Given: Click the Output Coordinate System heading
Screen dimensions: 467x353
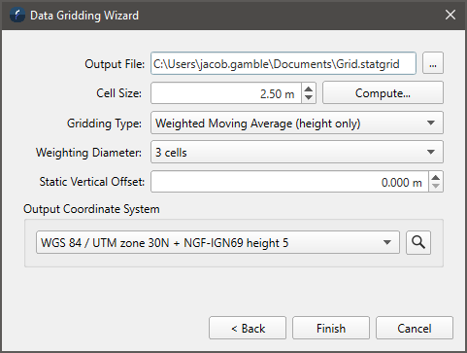Looking at the screenshot, I should coord(91,209).
